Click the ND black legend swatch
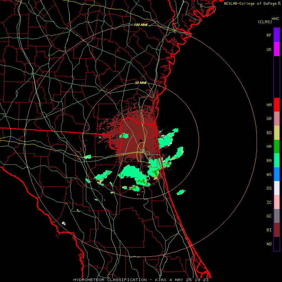The width and height of the screenshot is (282, 282). 277,244
